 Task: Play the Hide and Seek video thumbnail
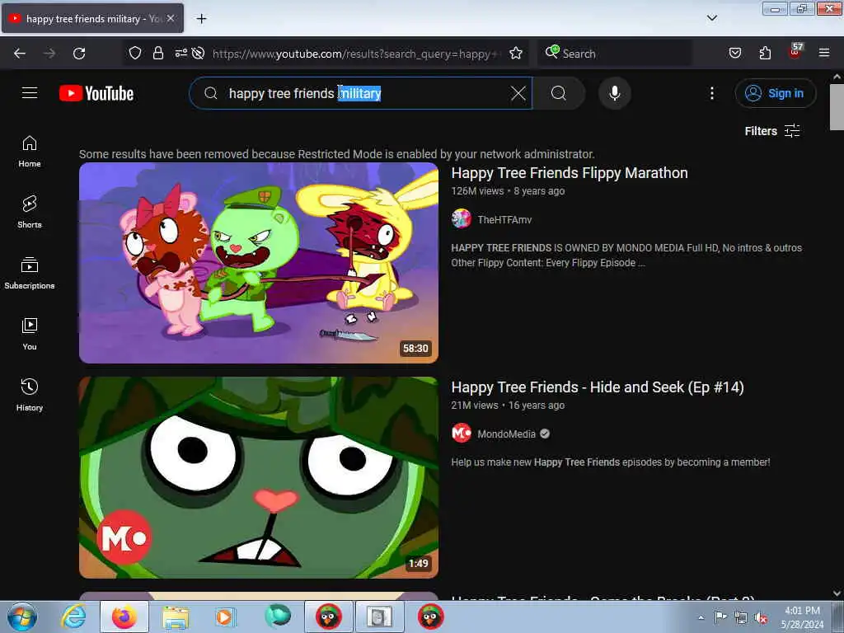[x=259, y=477]
